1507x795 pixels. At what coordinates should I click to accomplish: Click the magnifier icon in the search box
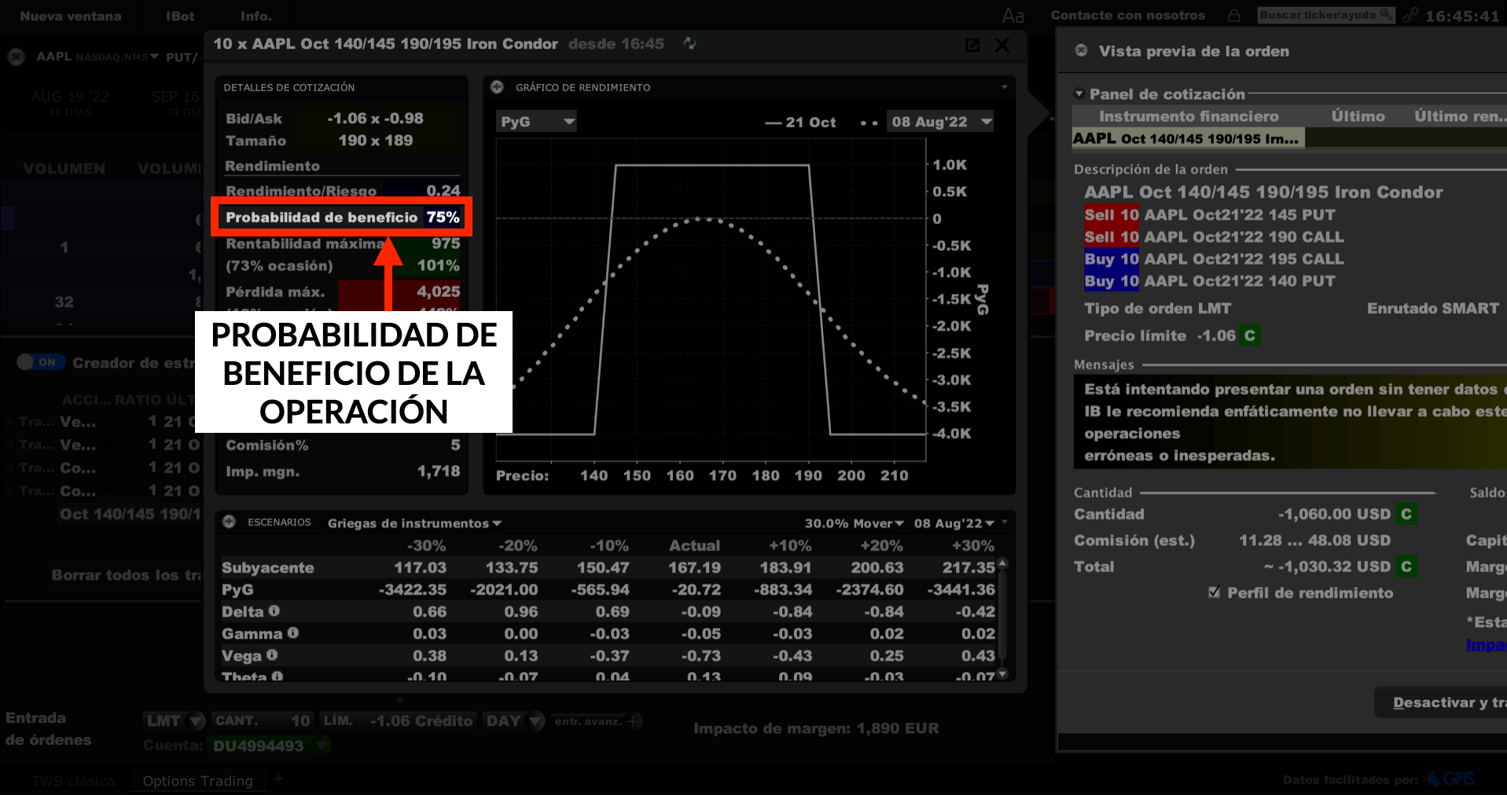(x=1385, y=14)
